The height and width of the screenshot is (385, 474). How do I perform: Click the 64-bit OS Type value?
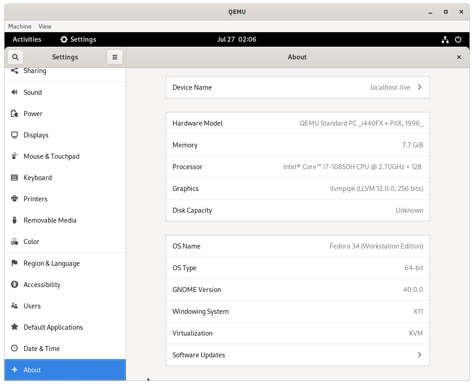click(x=414, y=268)
